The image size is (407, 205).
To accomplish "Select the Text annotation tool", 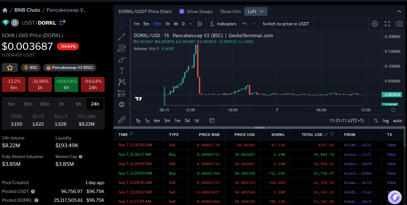I will click(122, 71).
